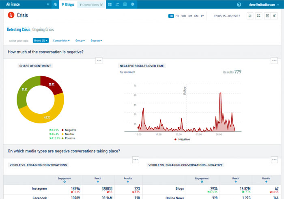Sort negative table by Results arrow

pyautogui.click(x=266, y=182)
